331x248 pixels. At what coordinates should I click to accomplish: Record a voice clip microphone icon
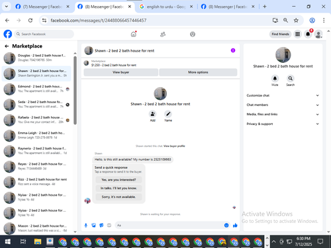pyautogui.click(x=86, y=226)
